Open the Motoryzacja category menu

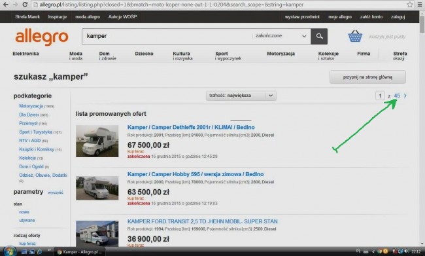click(280, 54)
